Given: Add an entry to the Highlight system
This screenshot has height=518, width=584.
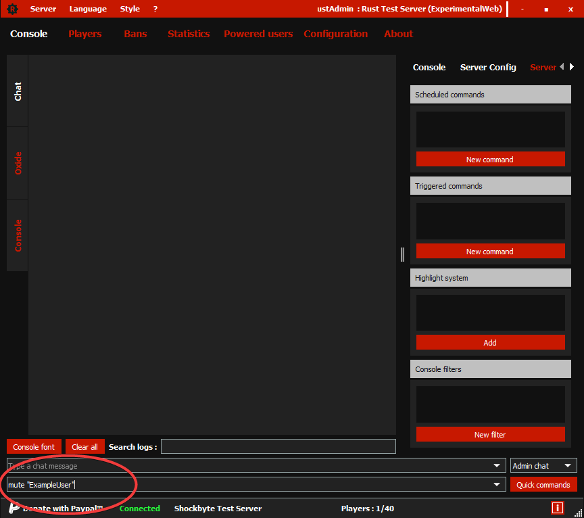Looking at the screenshot, I should [x=489, y=342].
